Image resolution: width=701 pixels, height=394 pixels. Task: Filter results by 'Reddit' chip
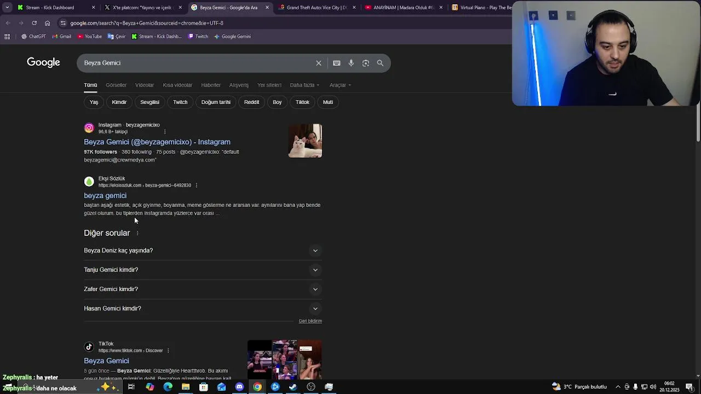pos(251,102)
